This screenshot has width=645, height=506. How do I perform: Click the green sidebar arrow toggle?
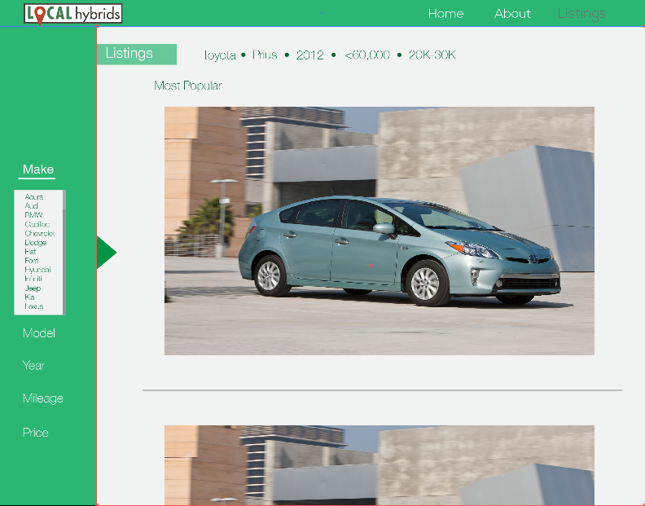point(106,253)
